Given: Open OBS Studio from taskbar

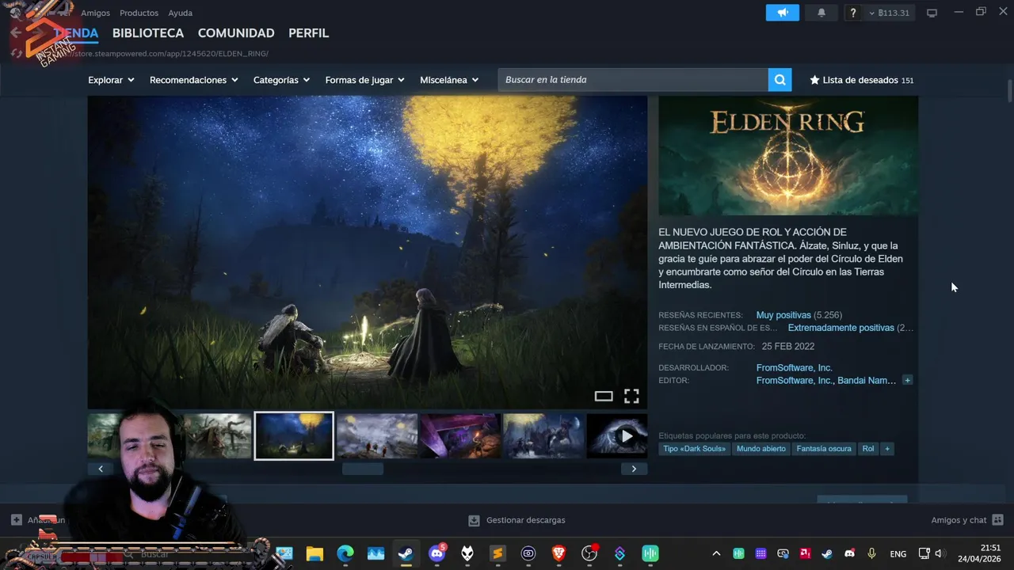Looking at the screenshot, I should (589, 554).
